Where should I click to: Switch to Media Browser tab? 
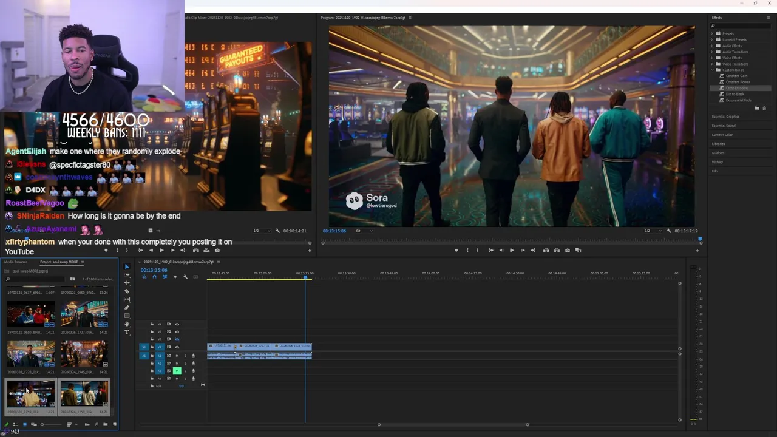coord(16,262)
